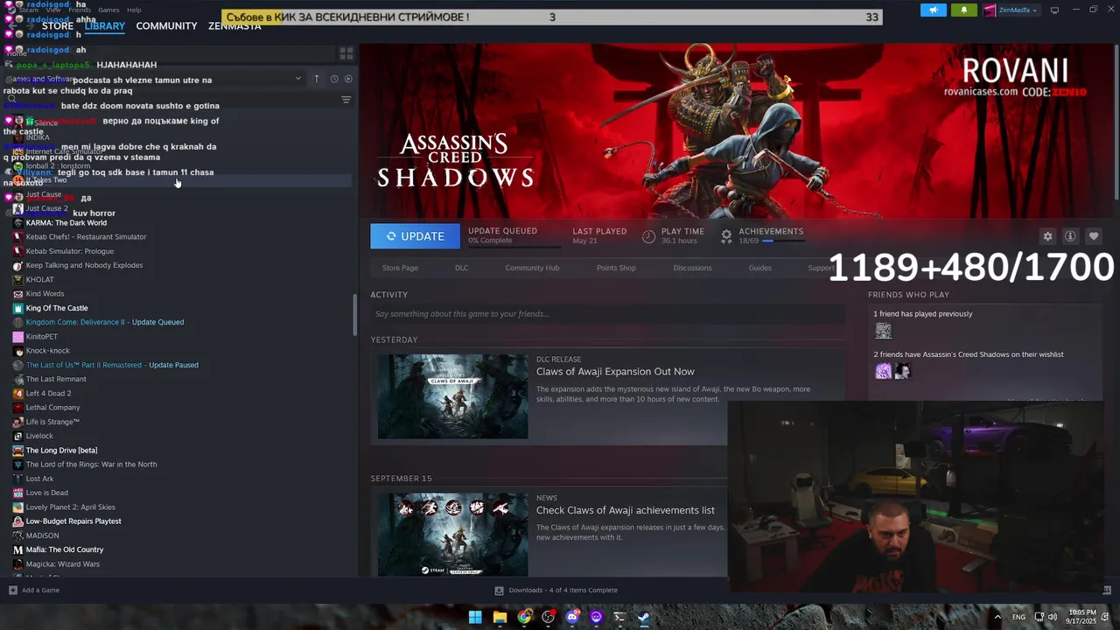Open Friends & Chat icon bottom right
This screenshot has height=630, width=1120.
[1107, 591]
